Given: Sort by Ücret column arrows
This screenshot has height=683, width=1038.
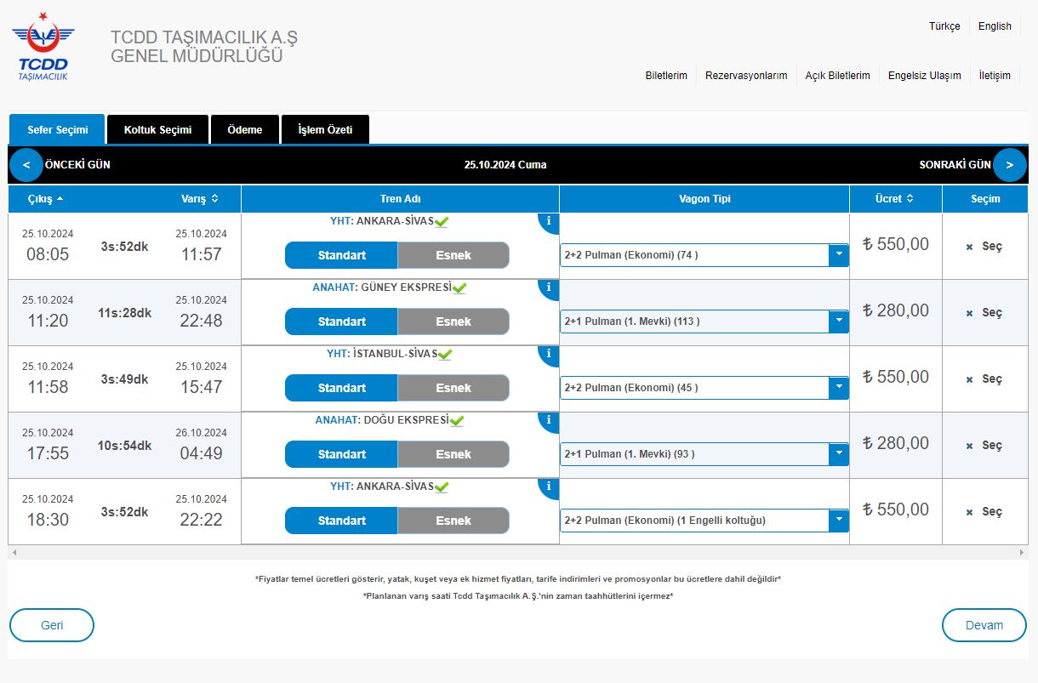Looking at the screenshot, I should click(910, 199).
